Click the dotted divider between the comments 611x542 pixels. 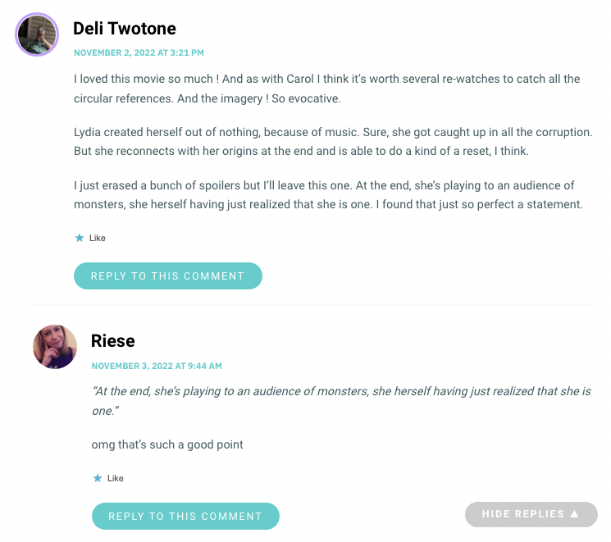click(x=313, y=305)
